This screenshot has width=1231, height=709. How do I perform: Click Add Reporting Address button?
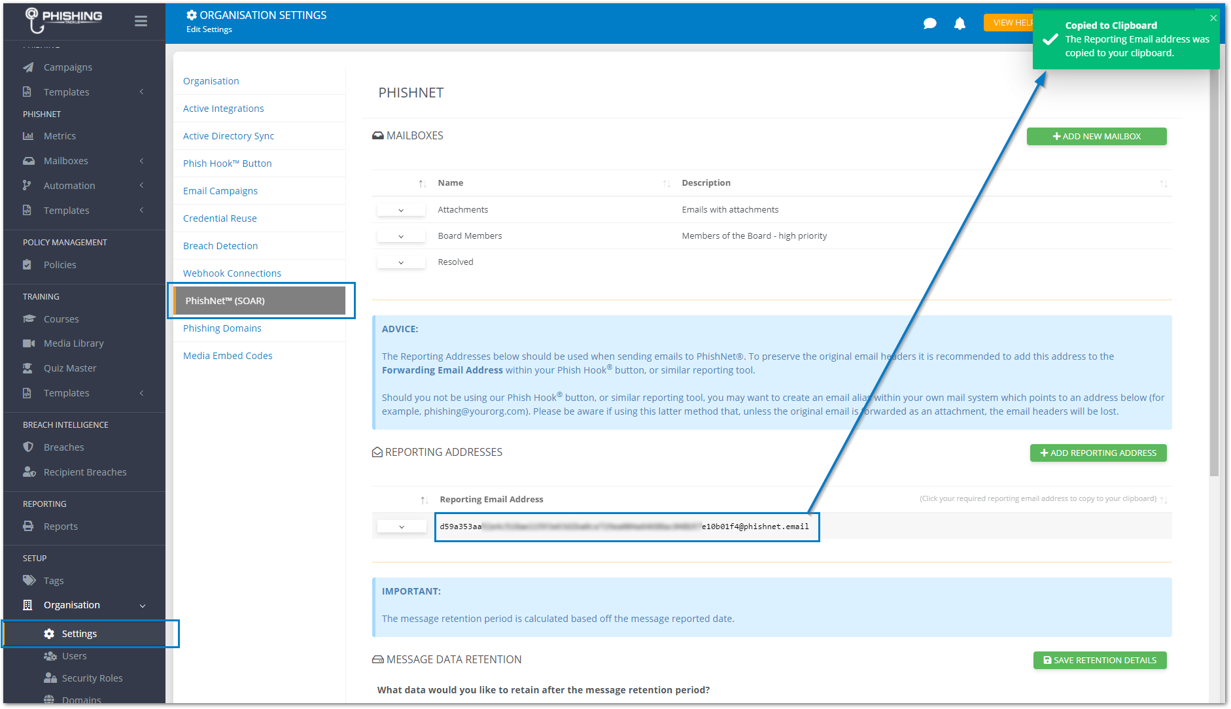click(x=1098, y=453)
